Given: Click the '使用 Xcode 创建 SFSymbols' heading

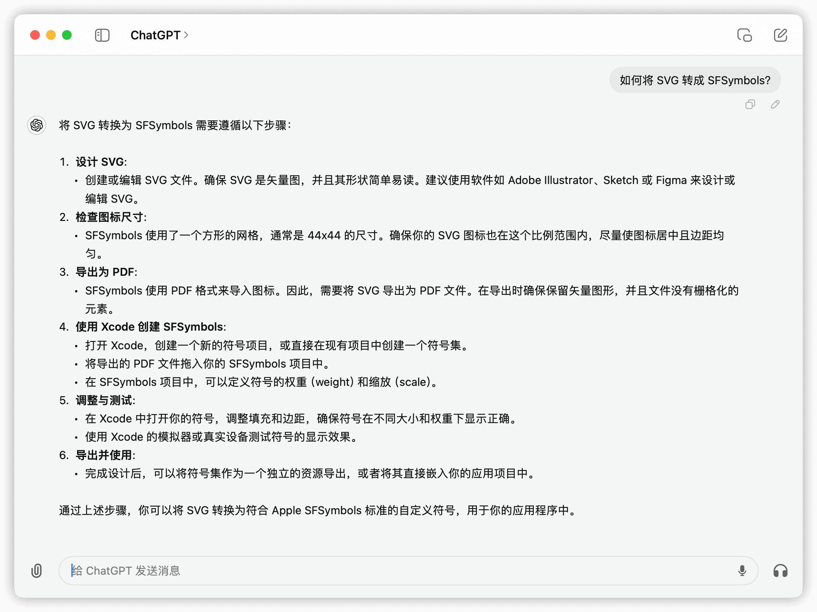Looking at the screenshot, I should 150,327.
